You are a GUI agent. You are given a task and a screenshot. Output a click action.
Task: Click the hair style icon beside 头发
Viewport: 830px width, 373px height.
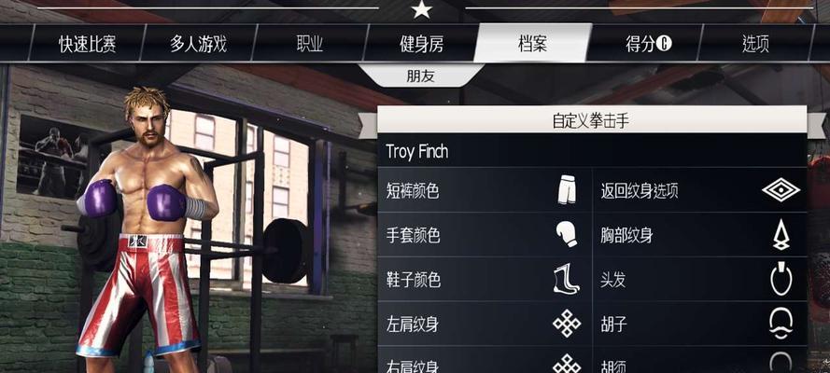click(781, 279)
